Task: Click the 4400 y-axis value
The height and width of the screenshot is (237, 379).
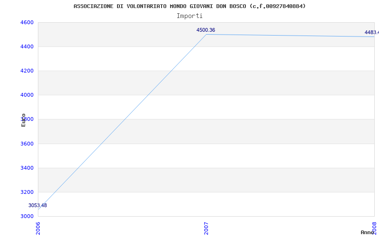Action: point(26,46)
